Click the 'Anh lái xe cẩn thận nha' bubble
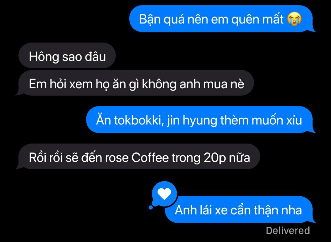Screen dimensions: 331x242 [240, 209]
